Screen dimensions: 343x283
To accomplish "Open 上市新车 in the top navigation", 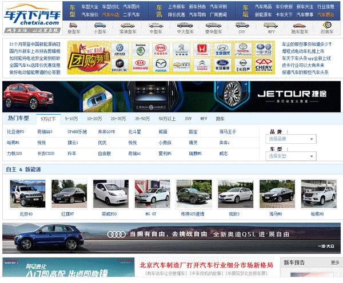I will tap(176, 7).
